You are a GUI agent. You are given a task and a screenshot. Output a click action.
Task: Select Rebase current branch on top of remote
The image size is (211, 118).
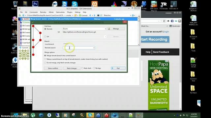(x=45, y=59)
